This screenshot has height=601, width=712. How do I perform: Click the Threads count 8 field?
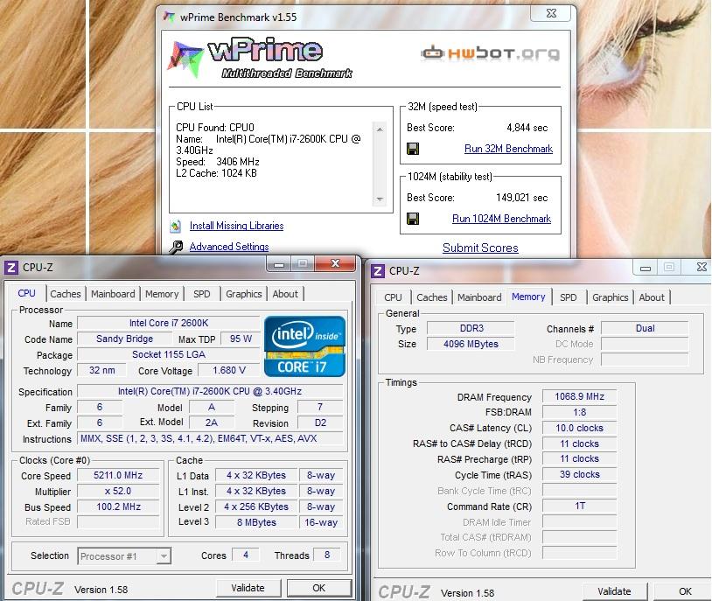point(327,555)
